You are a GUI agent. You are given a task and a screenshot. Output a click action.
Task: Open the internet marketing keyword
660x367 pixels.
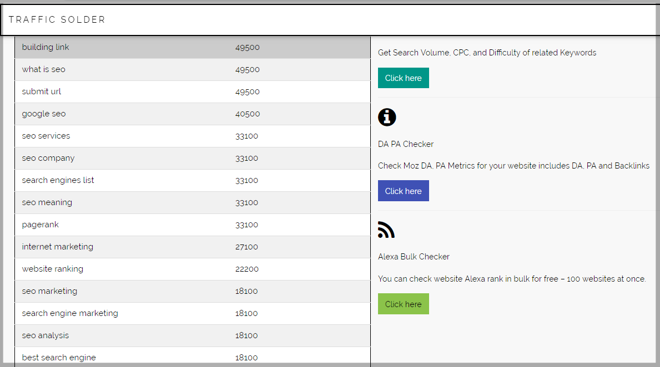(x=57, y=247)
